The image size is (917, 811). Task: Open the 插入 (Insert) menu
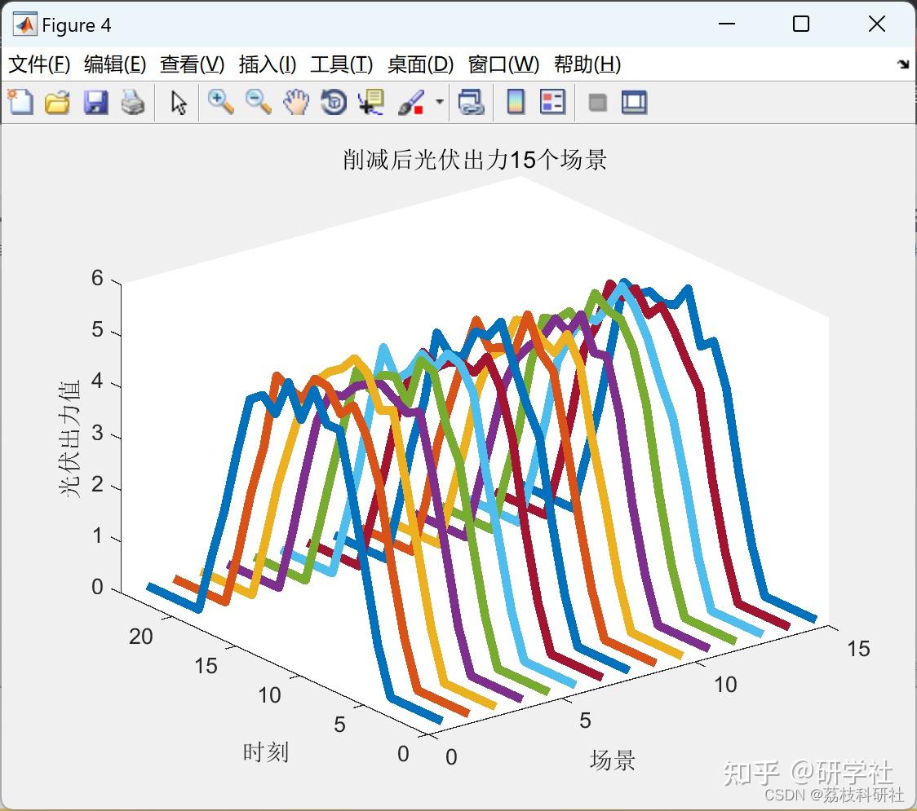pos(267,64)
